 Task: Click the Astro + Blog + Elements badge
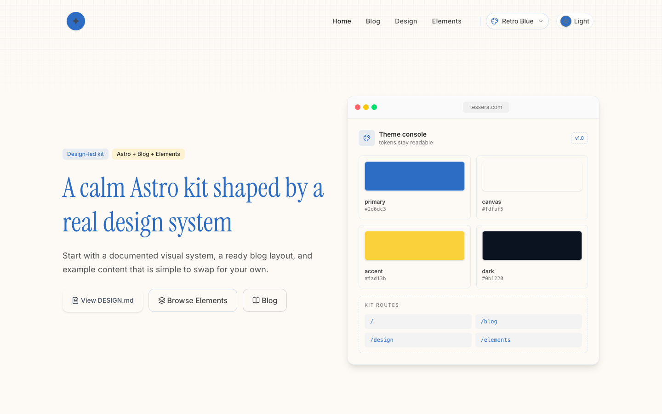pyautogui.click(x=148, y=154)
